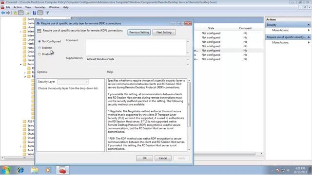Click the State column header in the list
Screen dimensions: 312x175
coord(211,28)
